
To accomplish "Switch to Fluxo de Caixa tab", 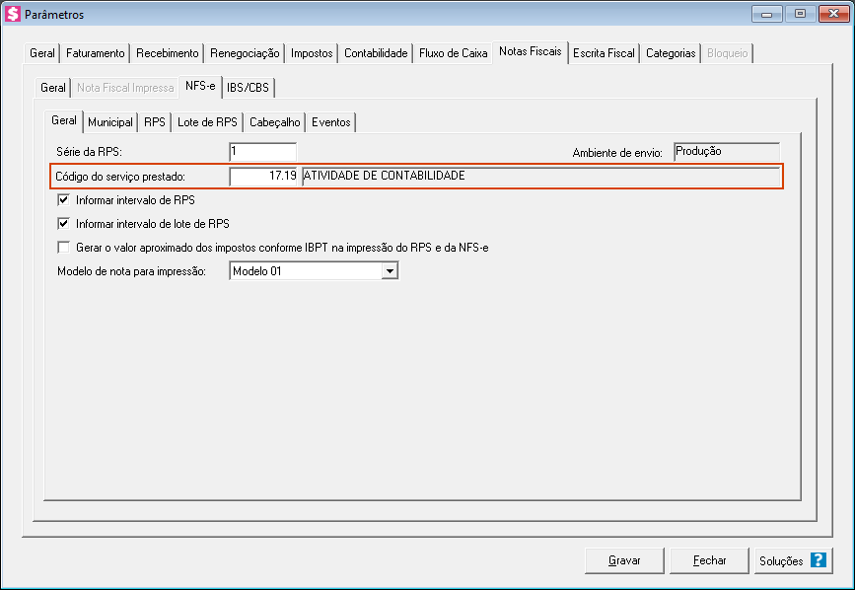I will point(454,53).
